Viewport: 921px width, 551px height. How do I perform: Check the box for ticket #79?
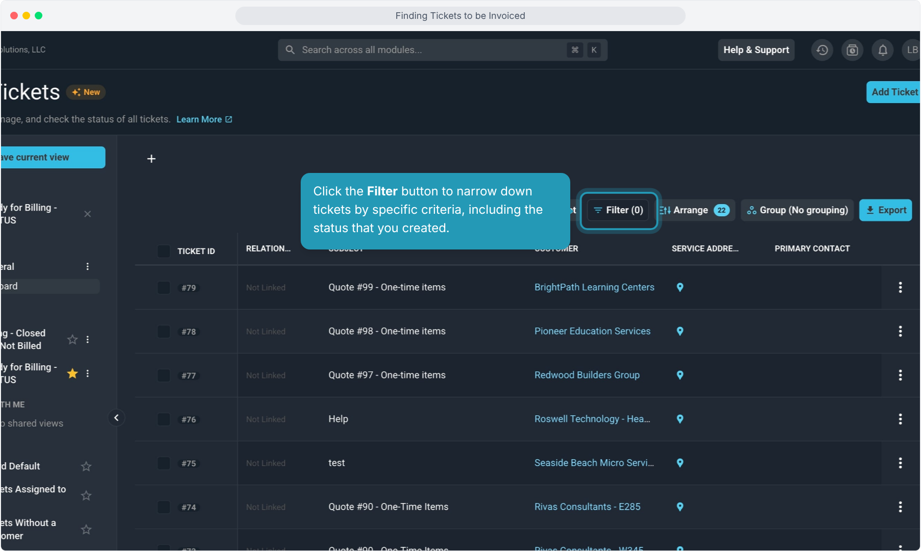(164, 287)
